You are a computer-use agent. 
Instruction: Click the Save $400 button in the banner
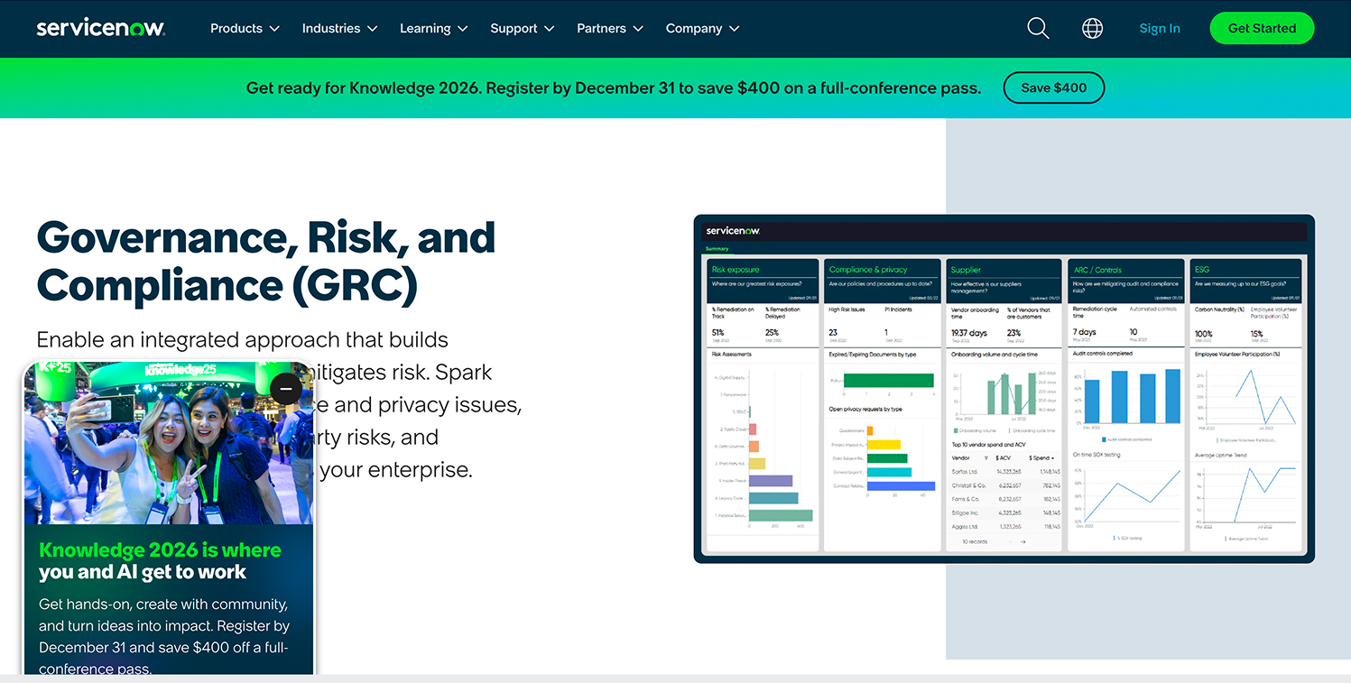tap(1053, 88)
